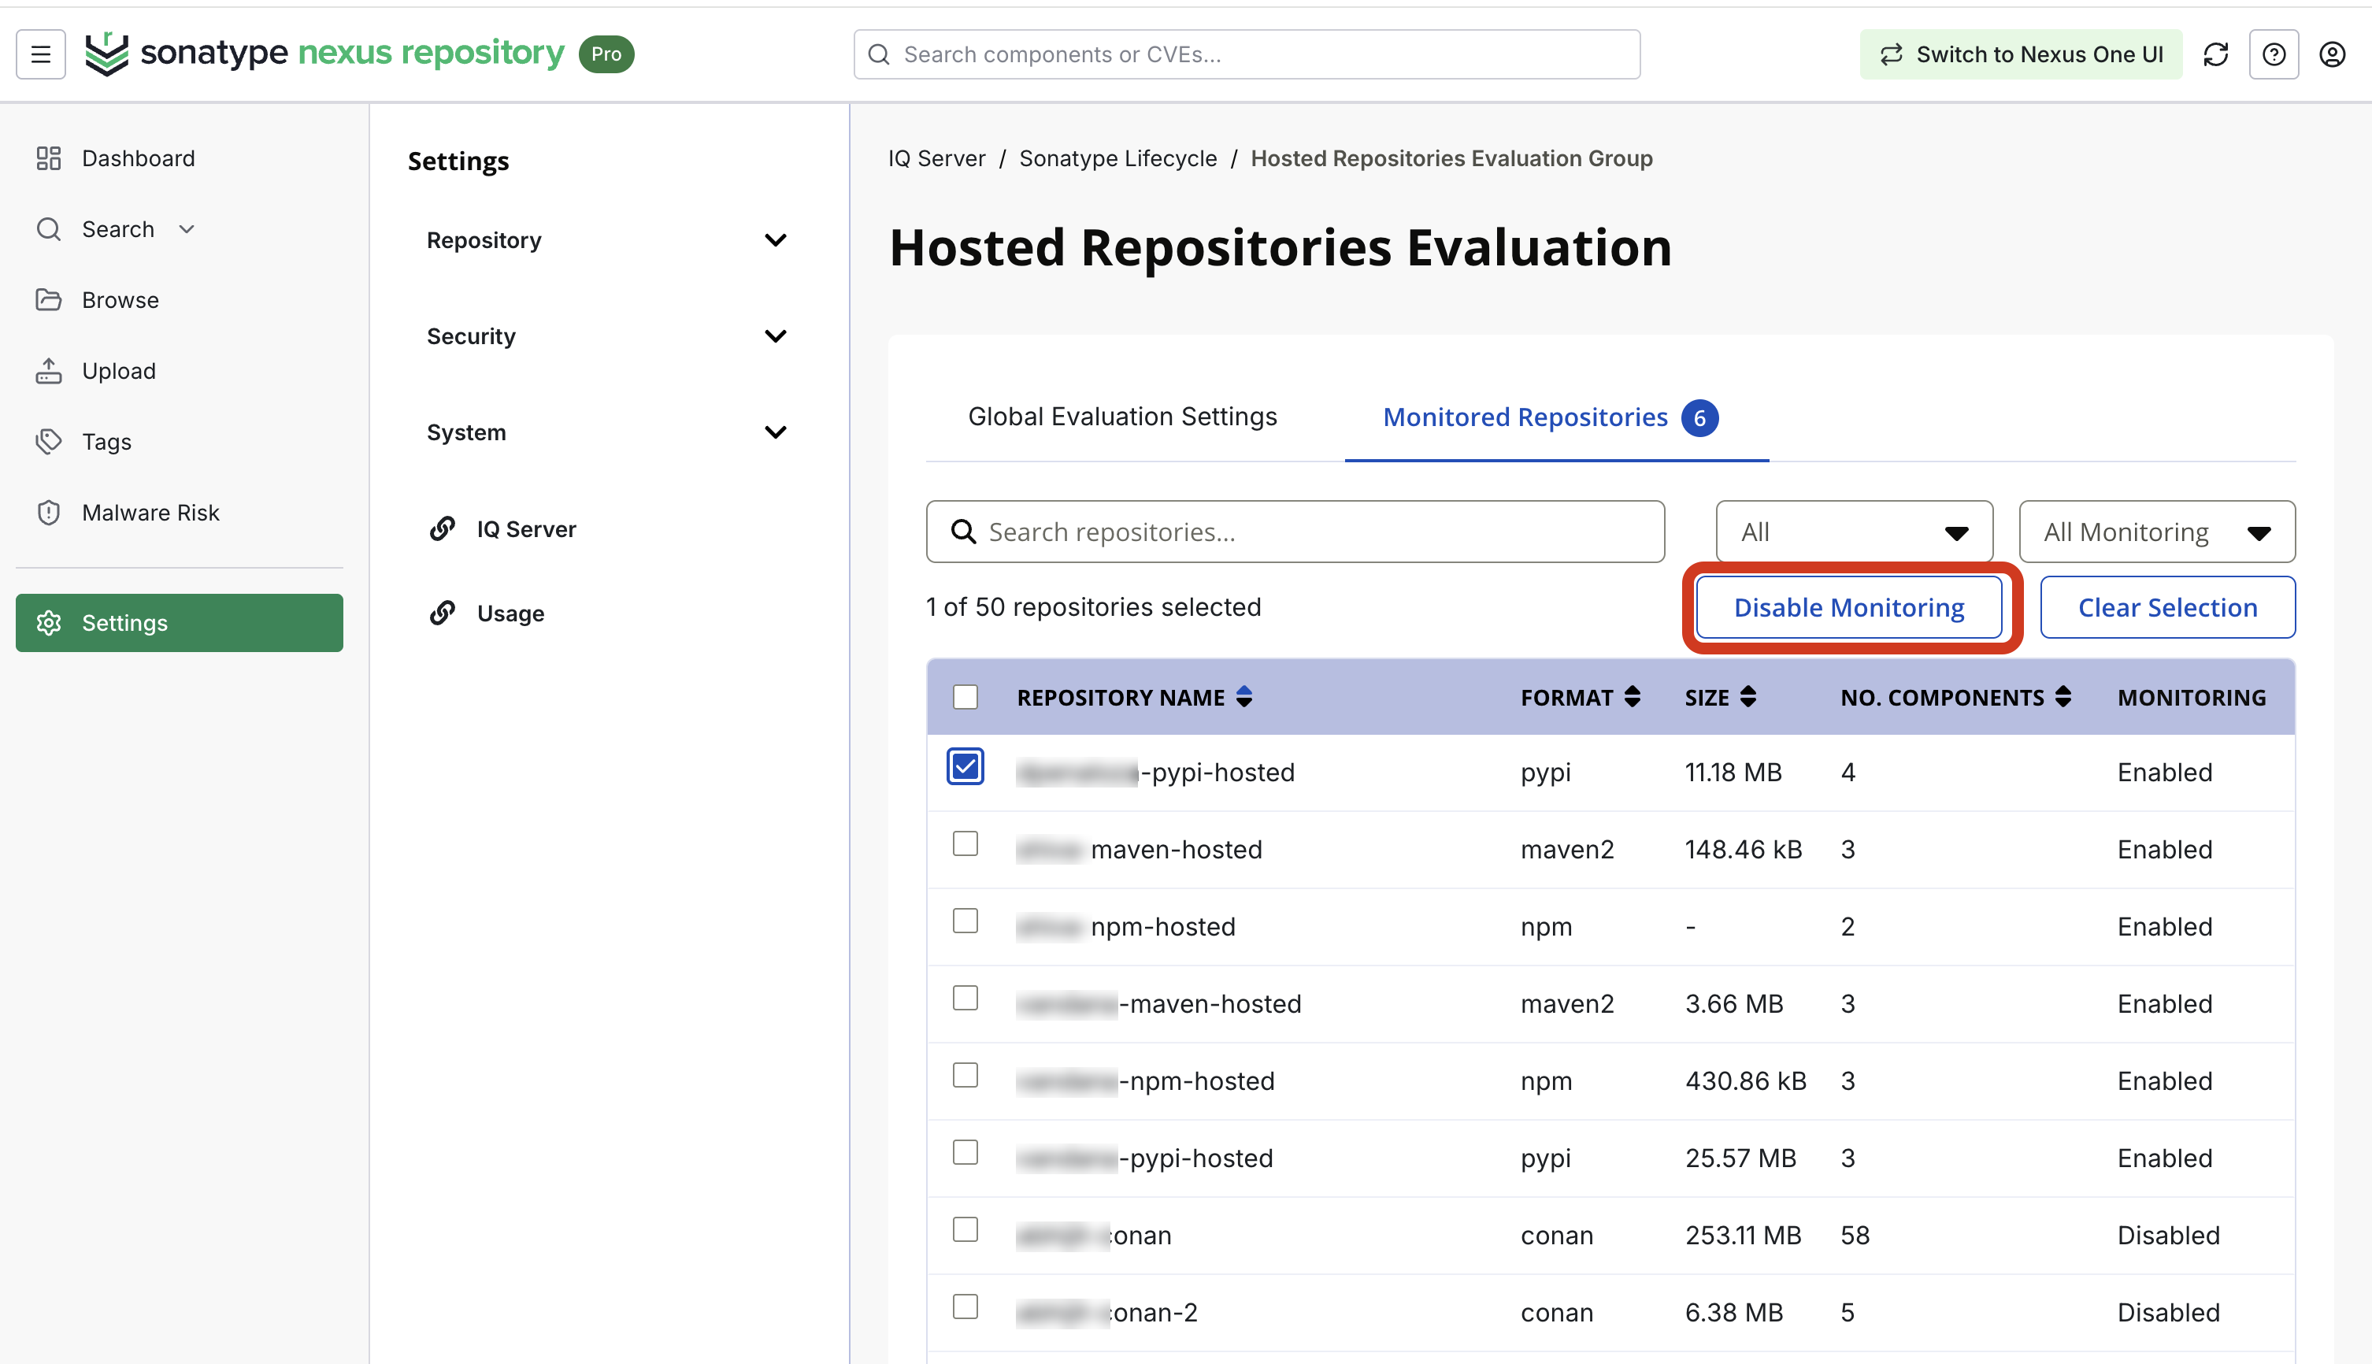Click the Clear Selection button
The image size is (2372, 1364).
[2168, 608]
